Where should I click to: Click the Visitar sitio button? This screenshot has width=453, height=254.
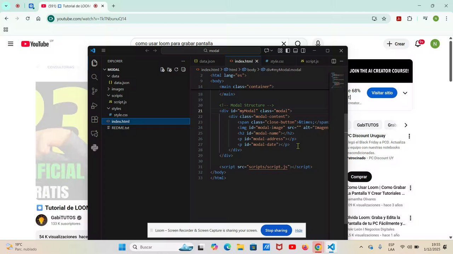click(x=382, y=93)
